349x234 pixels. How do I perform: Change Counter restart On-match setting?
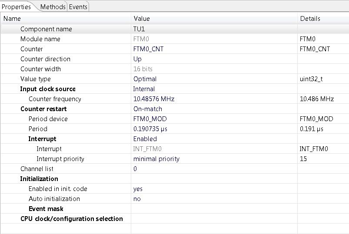[213, 109]
